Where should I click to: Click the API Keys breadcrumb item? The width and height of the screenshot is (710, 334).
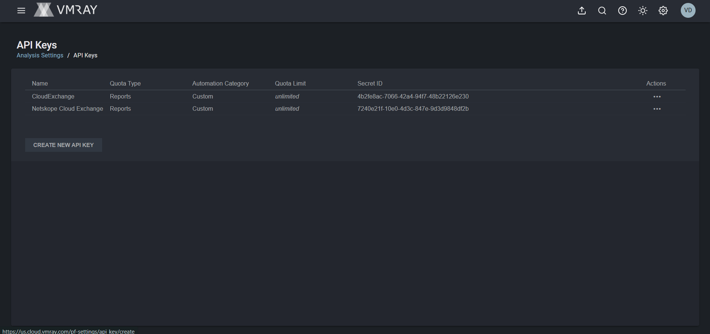tap(85, 55)
